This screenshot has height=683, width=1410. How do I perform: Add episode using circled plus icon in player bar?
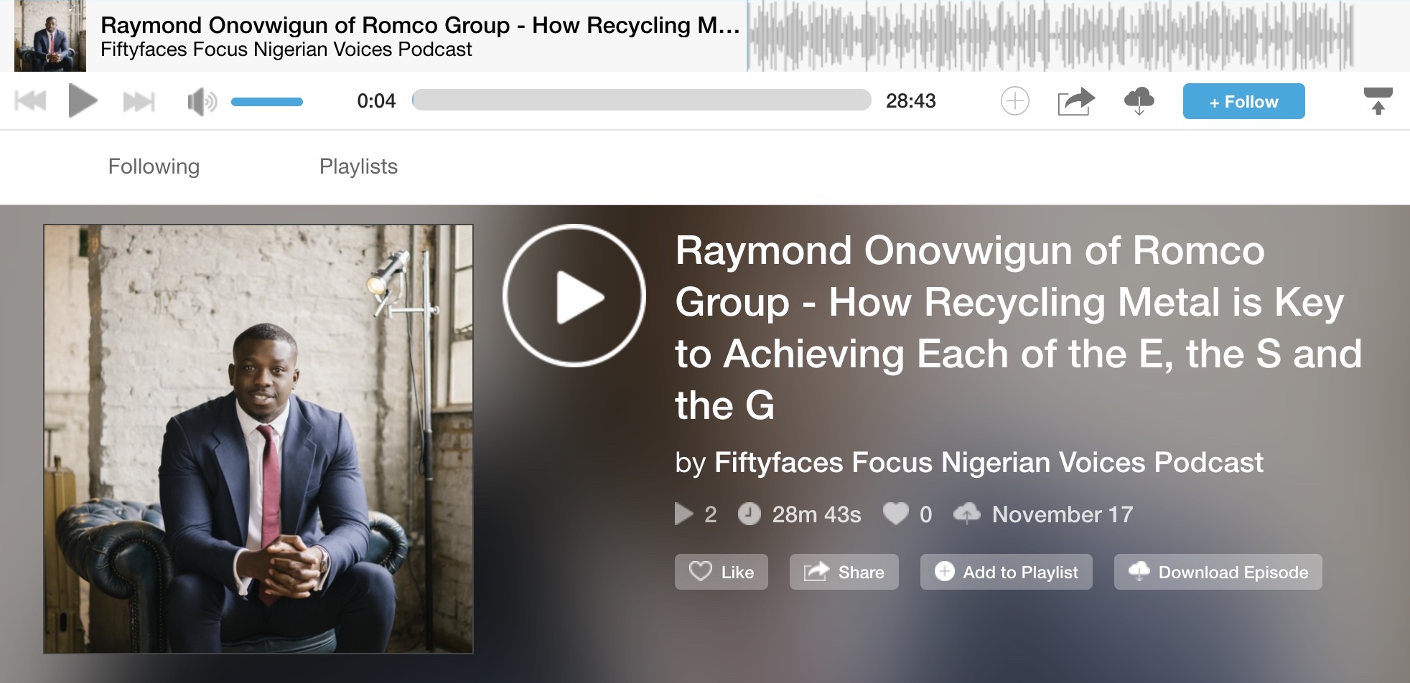pos(1014,101)
